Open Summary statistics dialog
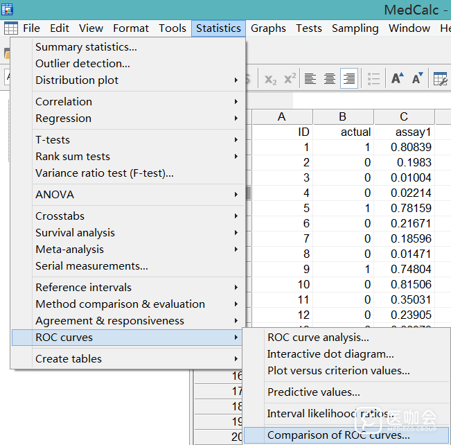 pos(86,47)
